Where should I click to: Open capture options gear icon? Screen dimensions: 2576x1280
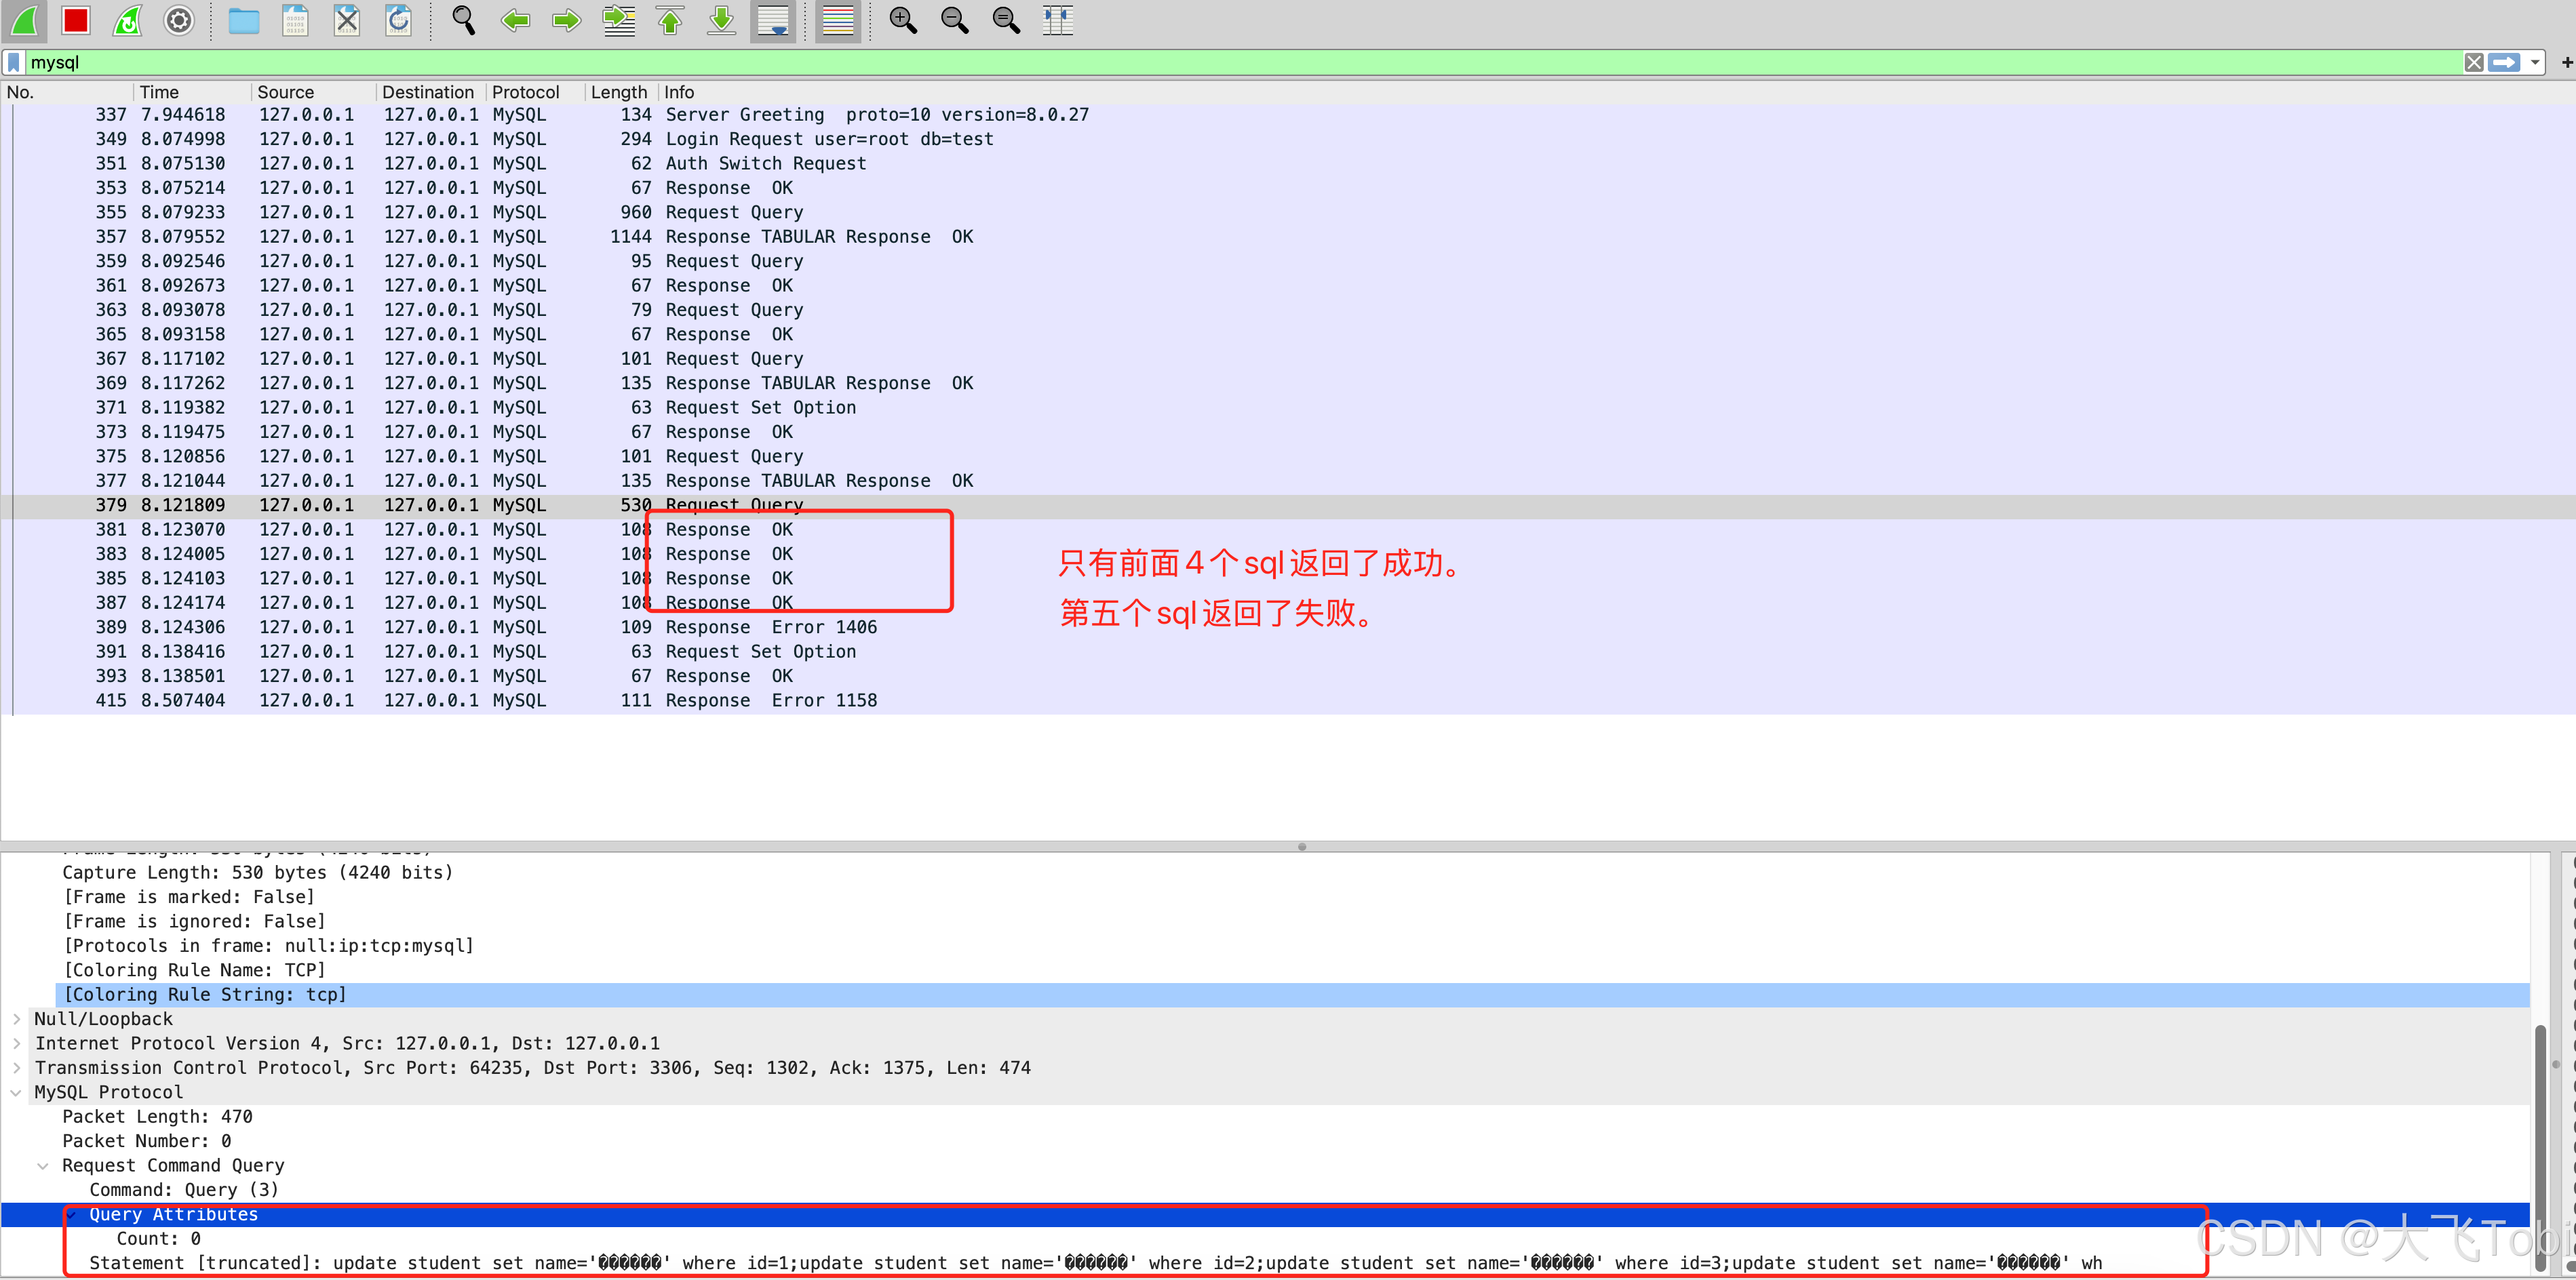click(179, 20)
